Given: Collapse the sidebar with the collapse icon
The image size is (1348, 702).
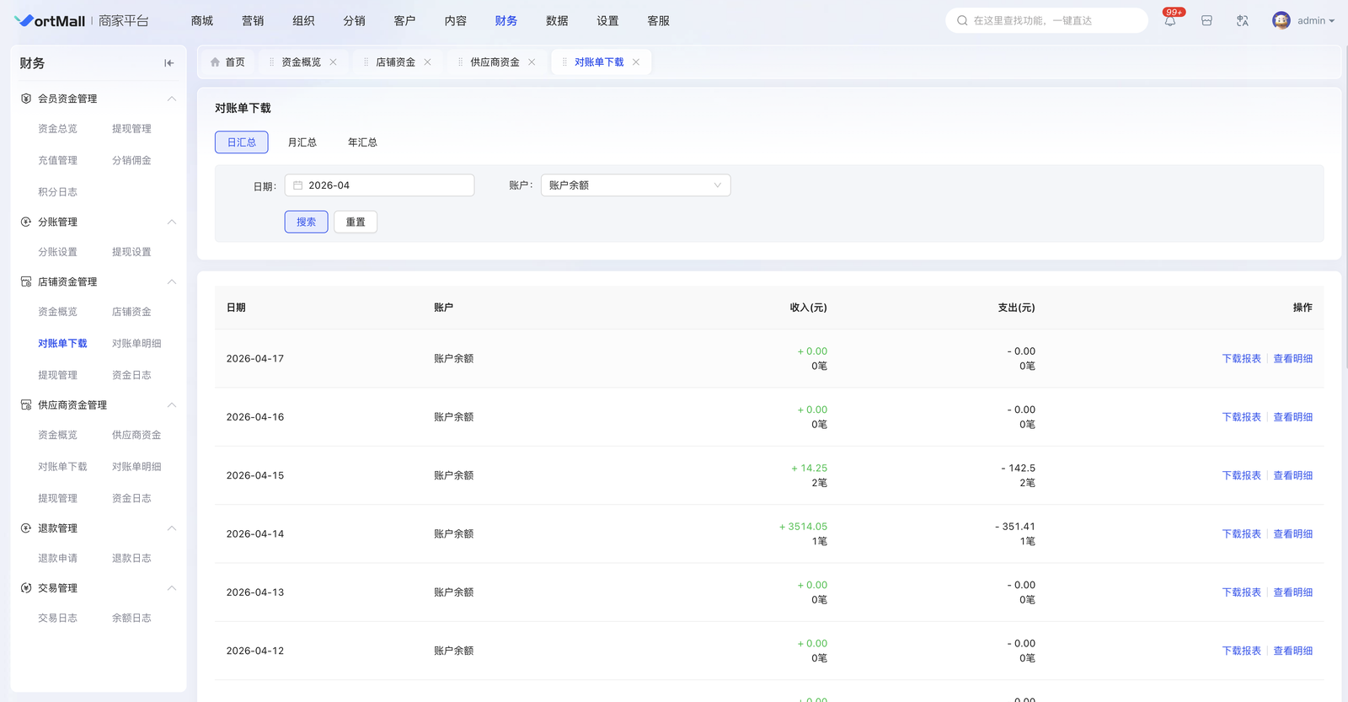Looking at the screenshot, I should point(168,63).
